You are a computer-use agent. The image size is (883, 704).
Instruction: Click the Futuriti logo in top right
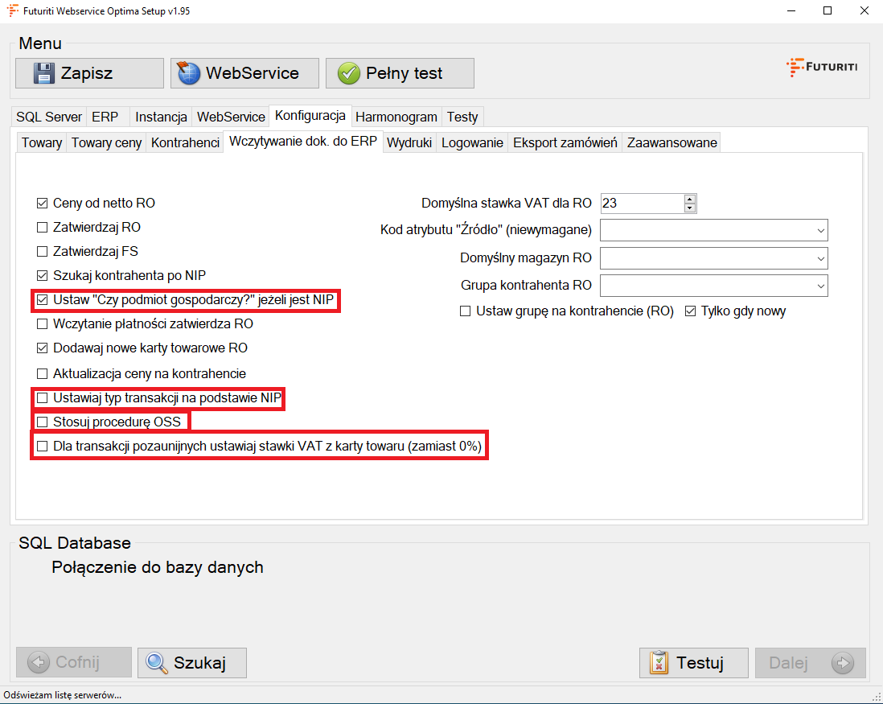click(821, 67)
